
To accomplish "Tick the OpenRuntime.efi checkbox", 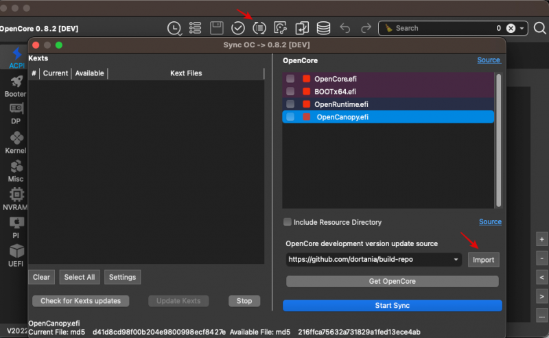I will 290,104.
